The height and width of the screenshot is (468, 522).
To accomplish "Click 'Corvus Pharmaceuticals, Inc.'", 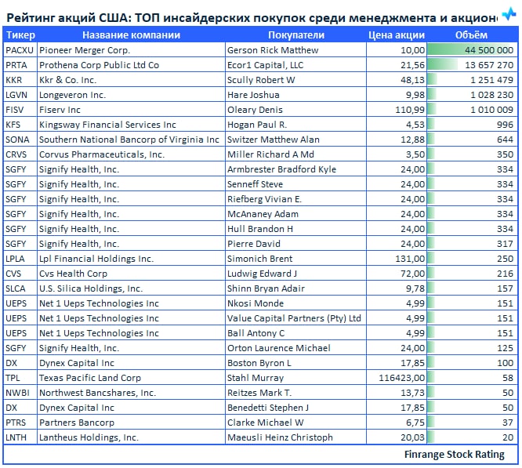I will (x=102, y=154).
